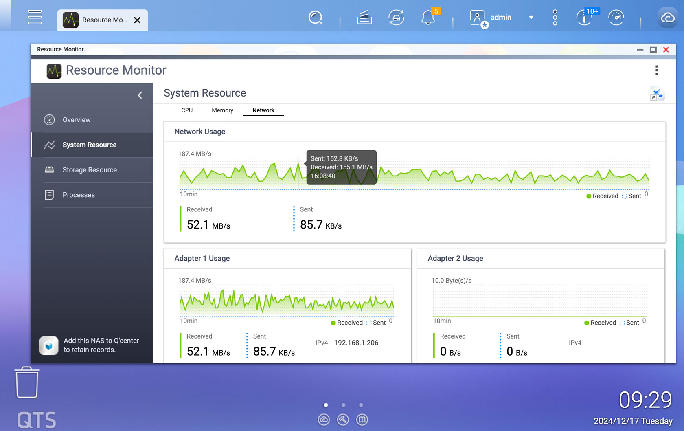
Task: Go to third desktop page dot
Action: point(361,405)
